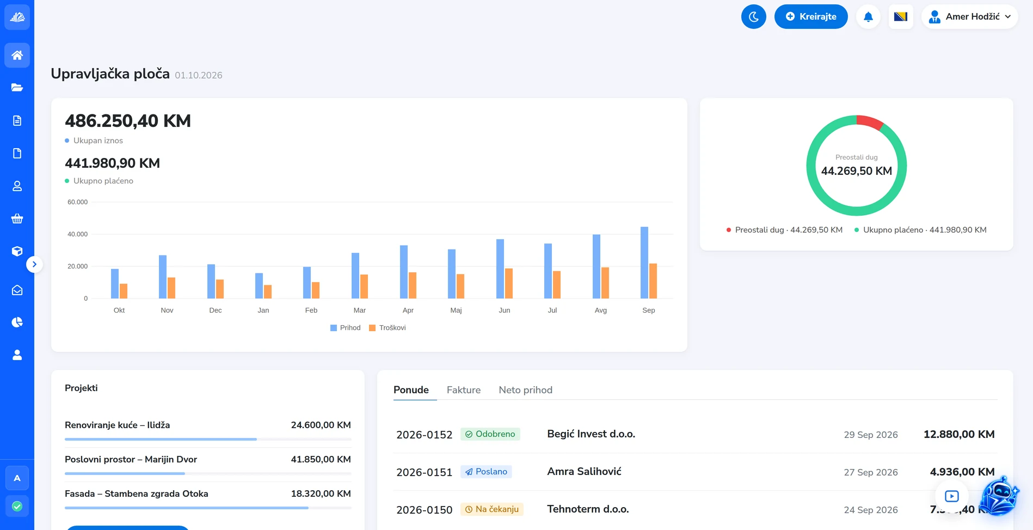Switch to the Neto prihod tab
Screen dimensions: 1033x530
point(526,390)
